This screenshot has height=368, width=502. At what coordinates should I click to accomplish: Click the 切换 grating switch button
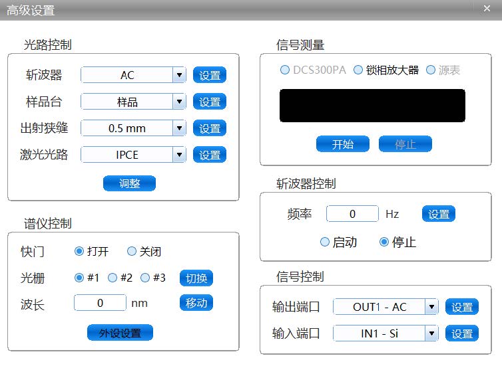pos(196,278)
